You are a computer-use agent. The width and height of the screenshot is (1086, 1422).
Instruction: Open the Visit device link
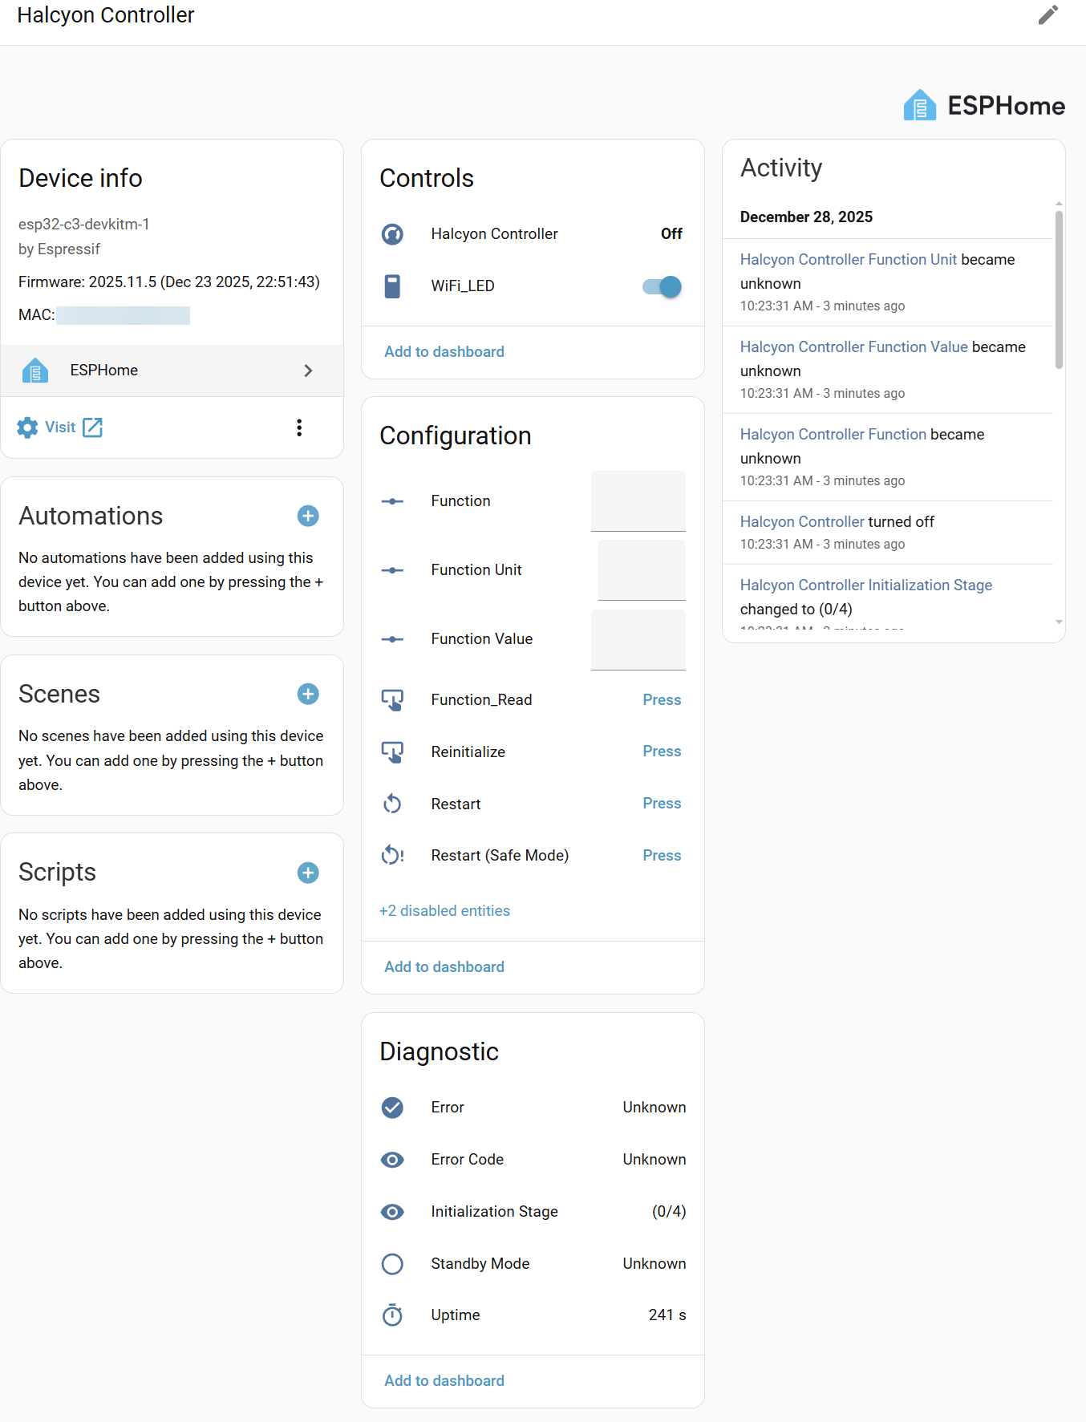coord(61,427)
